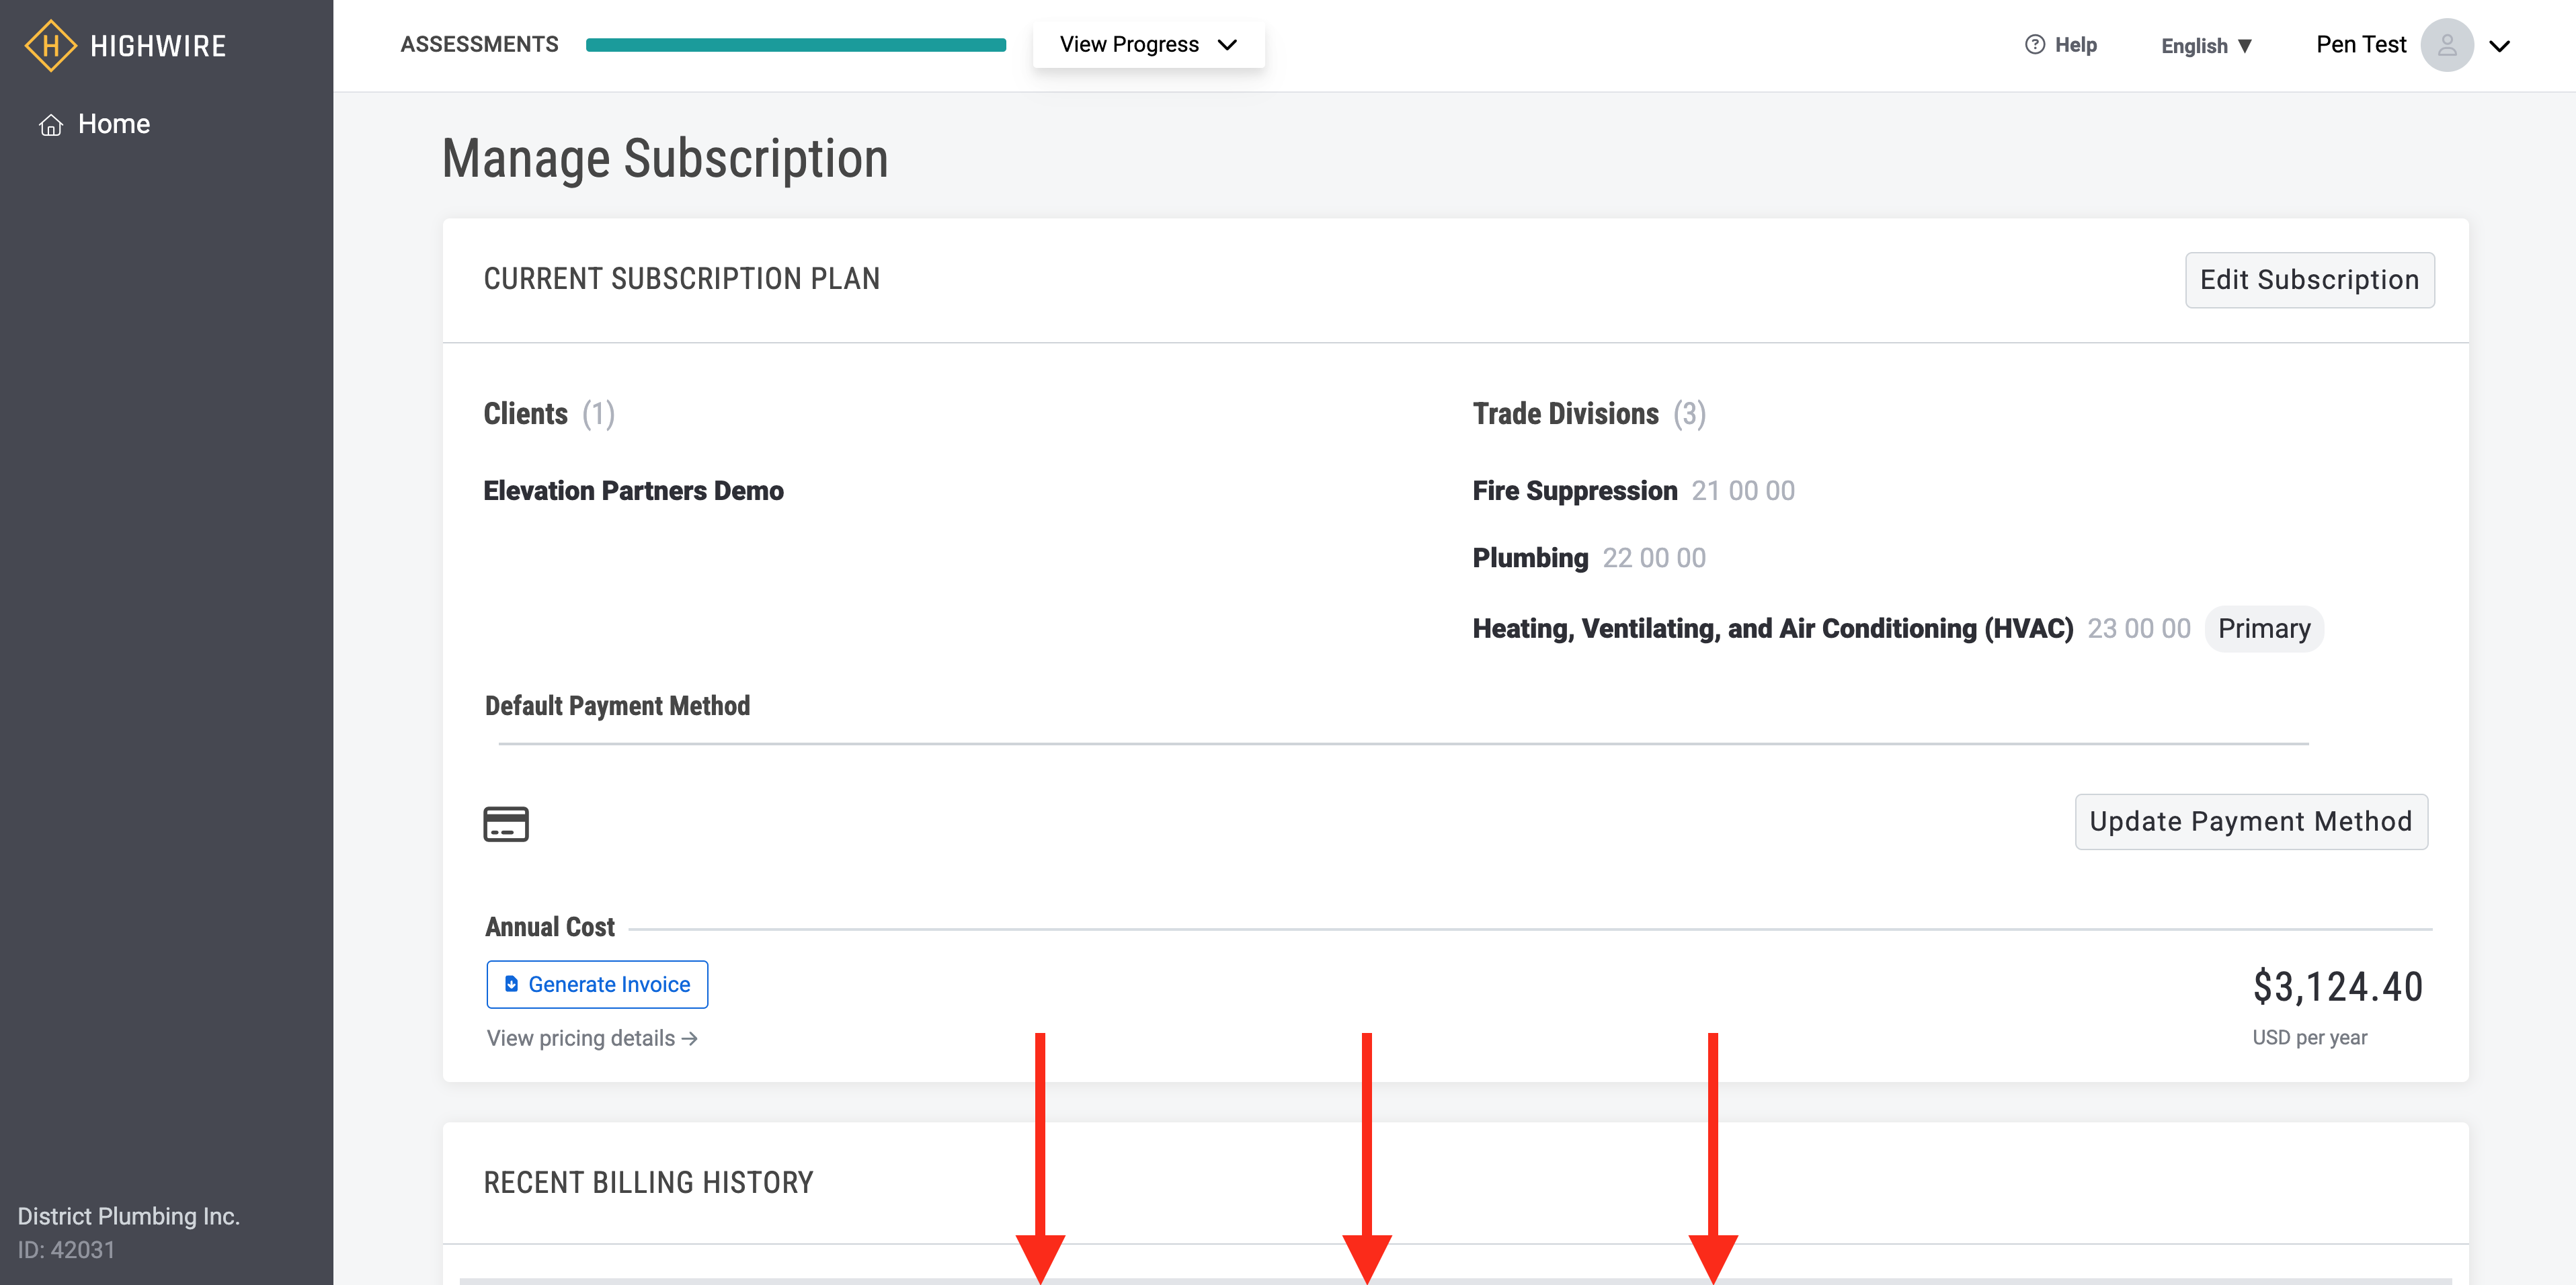Click the Assessments progress bar
The image size is (2576, 1285).
pyautogui.click(x=796, y=45)
